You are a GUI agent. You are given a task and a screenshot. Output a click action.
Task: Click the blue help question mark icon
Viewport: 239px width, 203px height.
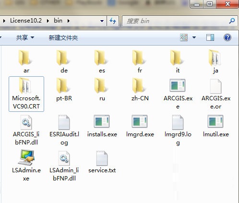tap(227, 37)
